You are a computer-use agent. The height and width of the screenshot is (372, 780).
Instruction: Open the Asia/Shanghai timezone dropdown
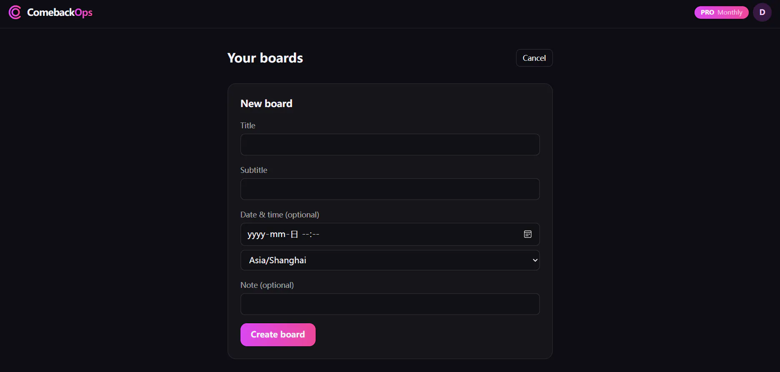(390, 260)
